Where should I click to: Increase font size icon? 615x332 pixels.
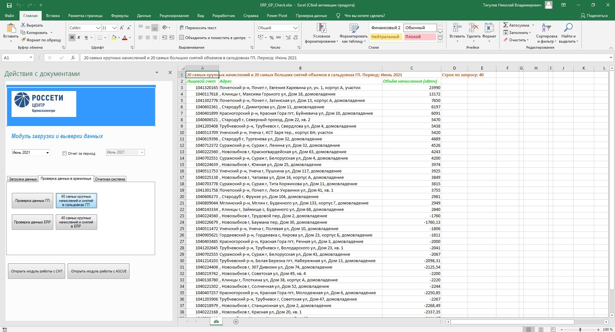pyautogui.click(x=122, y=28)
